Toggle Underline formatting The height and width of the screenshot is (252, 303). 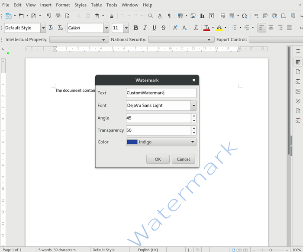(x=154, y=28)
